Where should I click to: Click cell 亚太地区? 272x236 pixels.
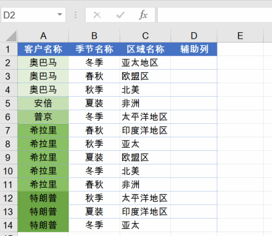coord(145,63)
